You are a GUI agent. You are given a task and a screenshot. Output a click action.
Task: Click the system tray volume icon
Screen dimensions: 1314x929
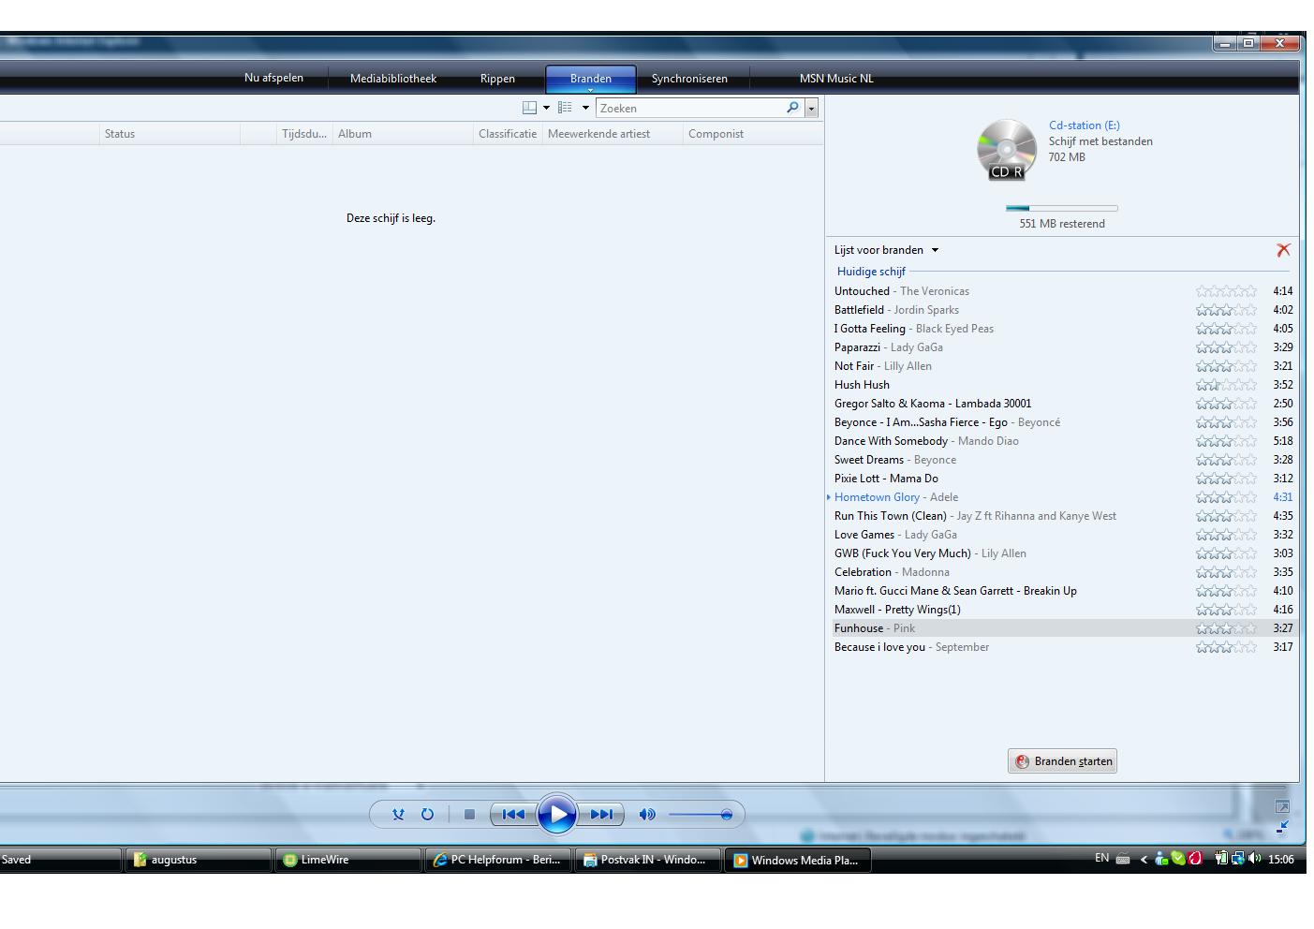pyautogui.click(x=1254, y=858)
